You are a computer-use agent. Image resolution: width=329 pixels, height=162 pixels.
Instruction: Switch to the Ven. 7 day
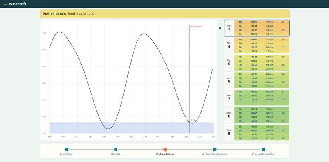(x=257, y=98)
